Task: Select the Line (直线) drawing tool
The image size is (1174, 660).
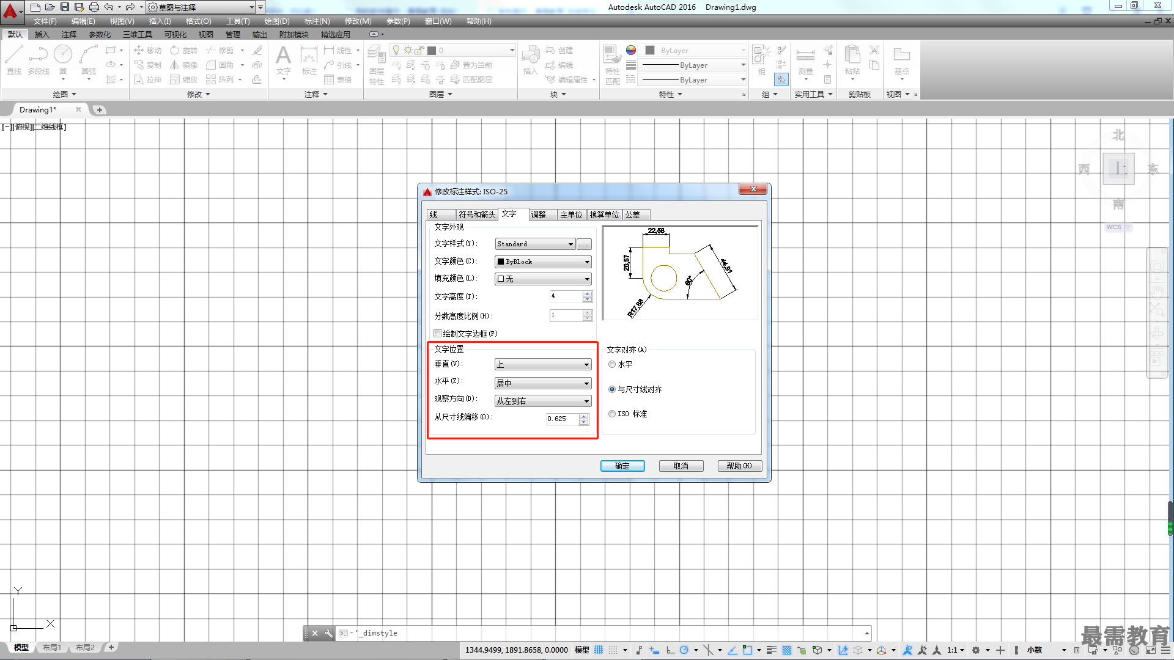Action: click(x=14, y=60)
